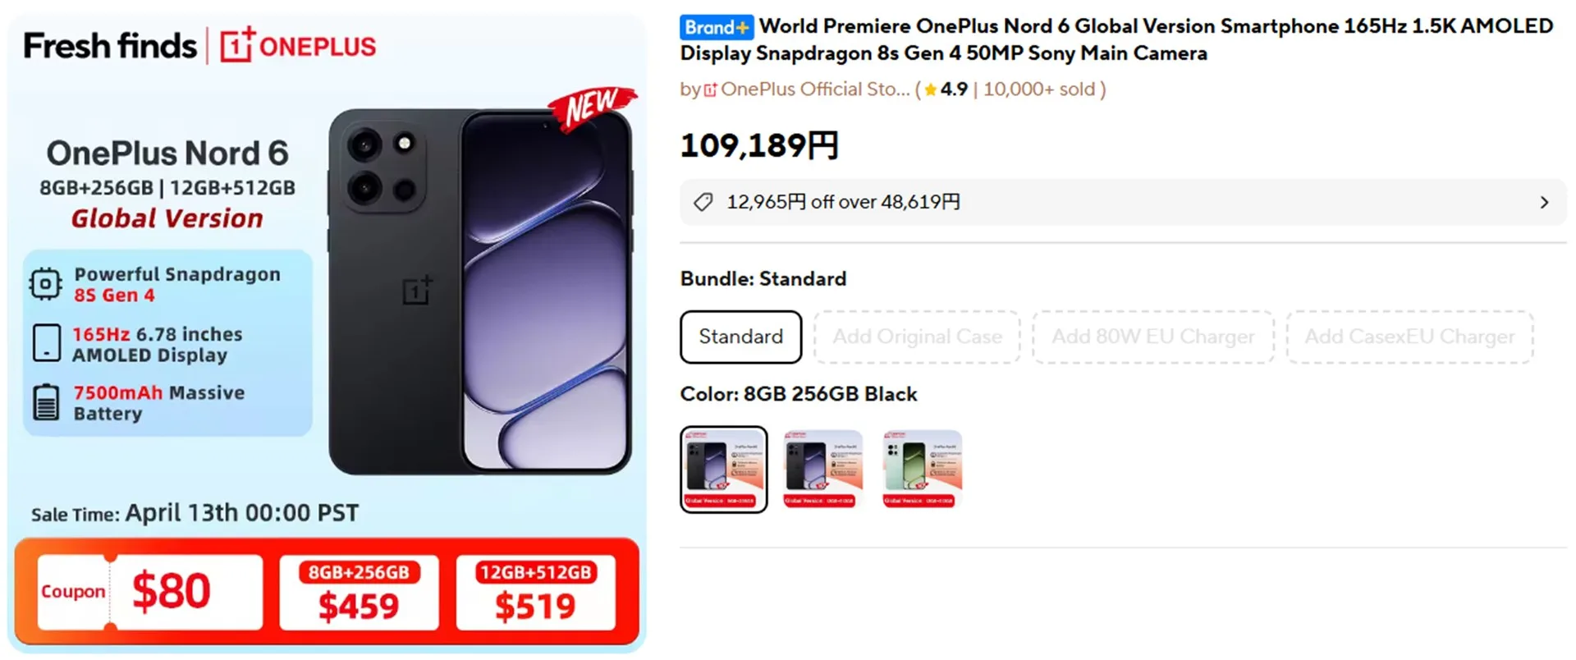Select the Add Original Case bundle
Viewport: 1576px width, 660px height.
point(917,337)
